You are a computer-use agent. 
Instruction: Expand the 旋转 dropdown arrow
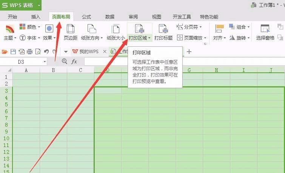[248, 38]
